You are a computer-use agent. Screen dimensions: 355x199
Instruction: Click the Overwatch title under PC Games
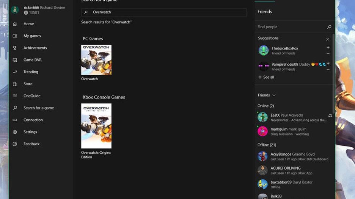[x=90, y=79]
